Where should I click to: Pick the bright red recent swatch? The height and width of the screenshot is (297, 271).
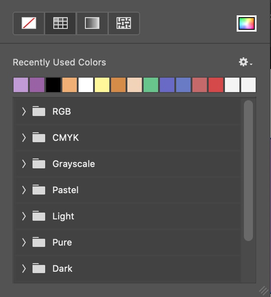pyautogui.click(x=216, y=85)
